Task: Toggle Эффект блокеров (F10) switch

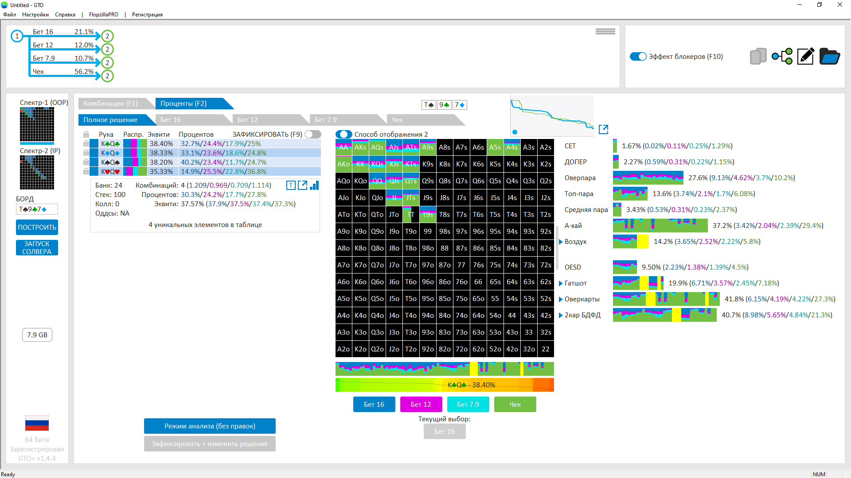Action: (638, 57)
